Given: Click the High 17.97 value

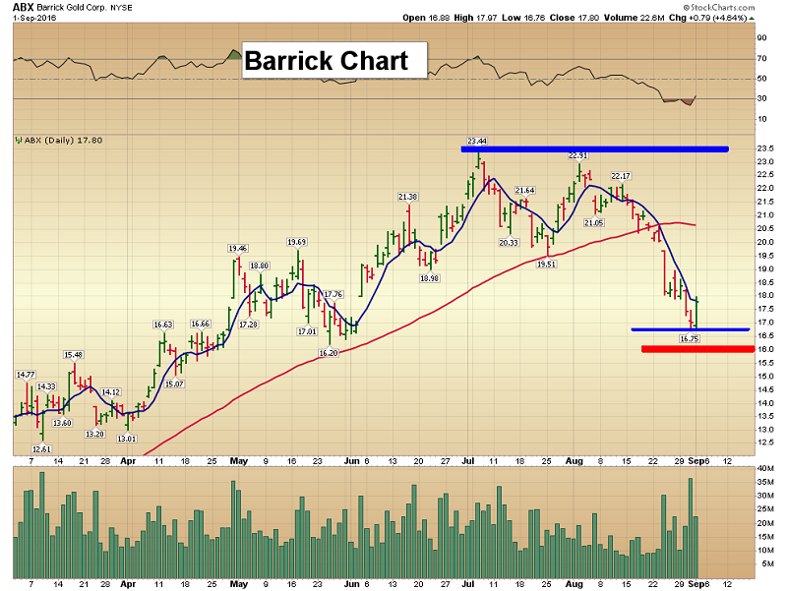Looking at the screenshot, I should pyautogui.click(x=475, y=18).
